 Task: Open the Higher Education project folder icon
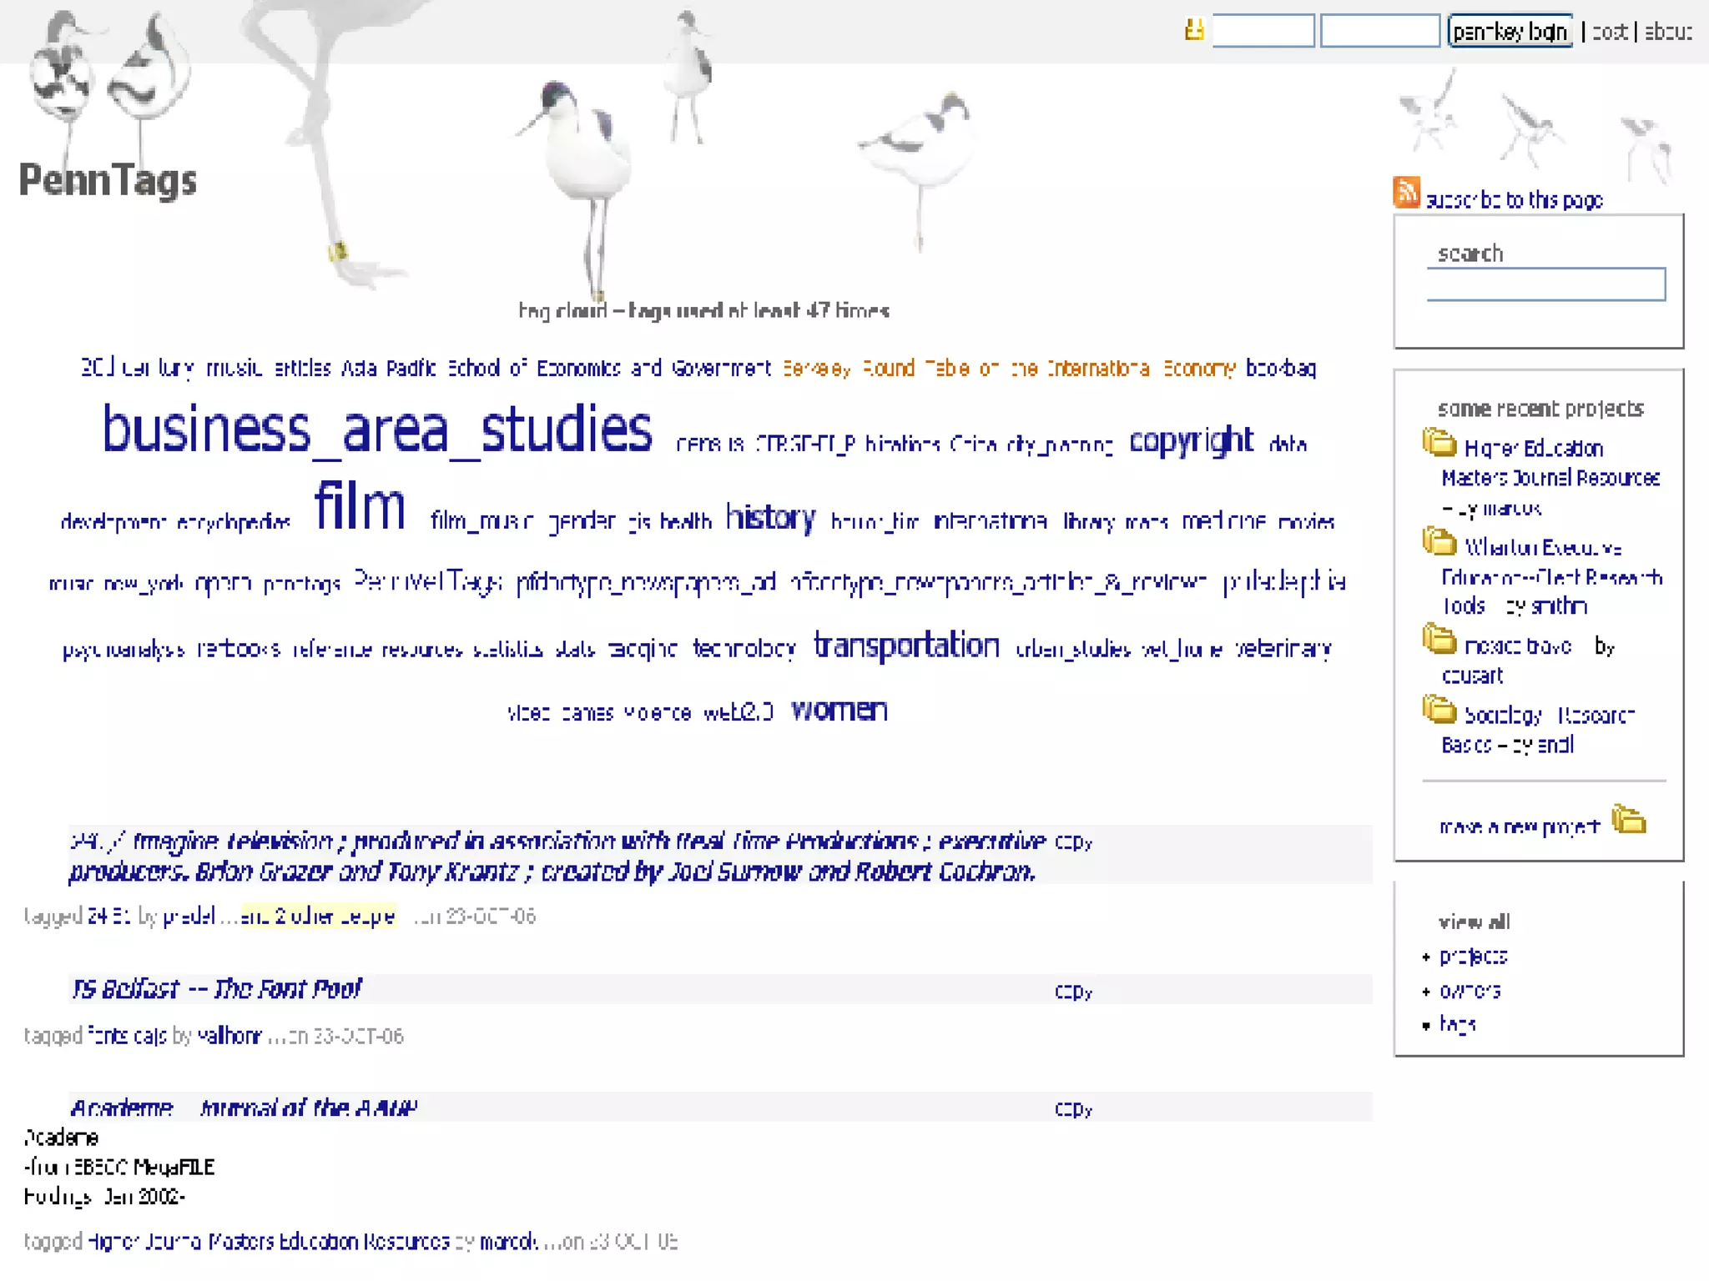click(1439, 442)
